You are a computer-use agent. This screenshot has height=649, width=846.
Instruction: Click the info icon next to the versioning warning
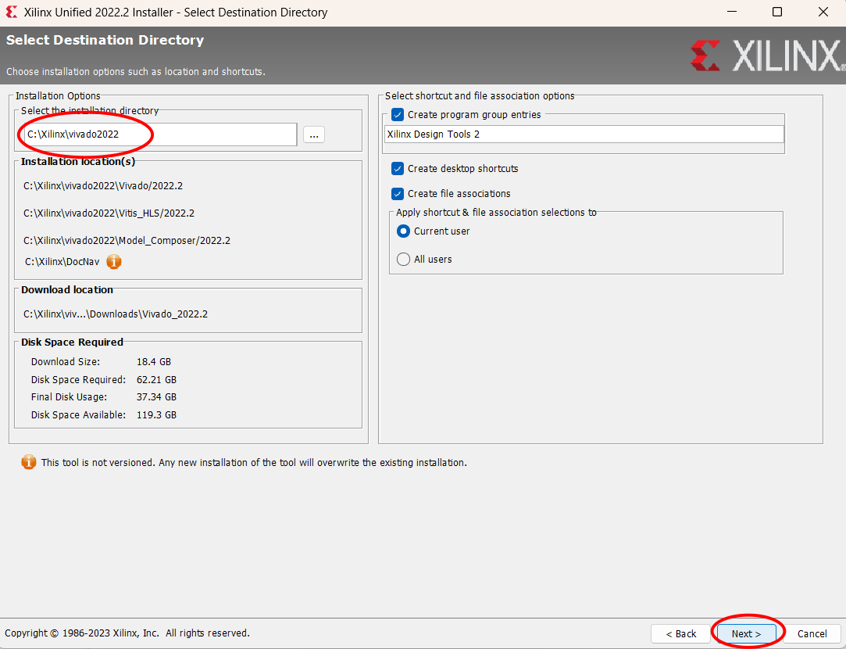(29, 462)
